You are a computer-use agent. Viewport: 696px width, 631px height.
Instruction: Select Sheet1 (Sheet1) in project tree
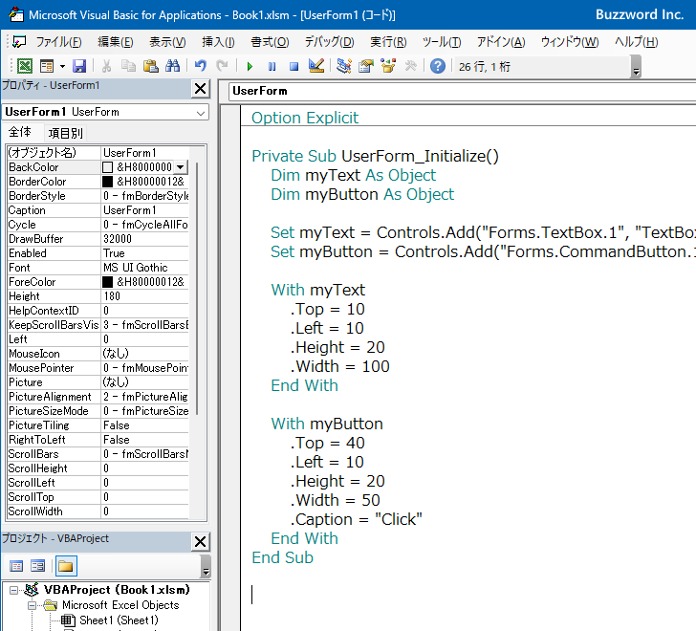(x=119, y=620)
